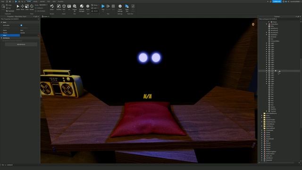Click the plus icon on highlighted Light row
Screen dimensions: 302x170
(276, 71)
